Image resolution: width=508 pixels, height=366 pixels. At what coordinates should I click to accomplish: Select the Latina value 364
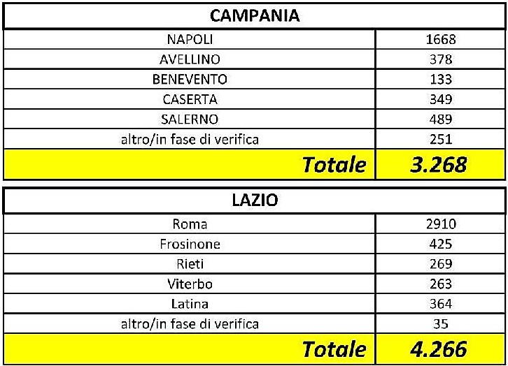click(441, 304)
